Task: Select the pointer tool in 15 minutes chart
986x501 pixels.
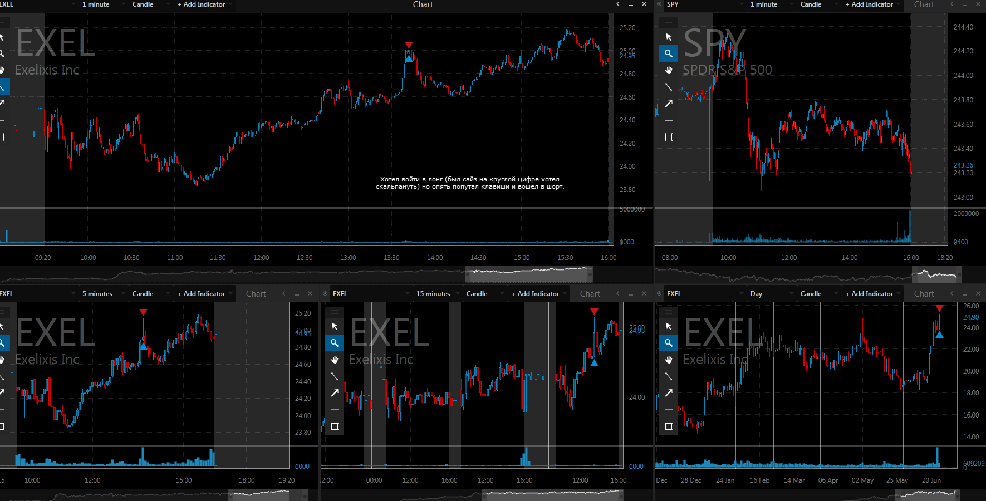Action: tap(335, 326)
